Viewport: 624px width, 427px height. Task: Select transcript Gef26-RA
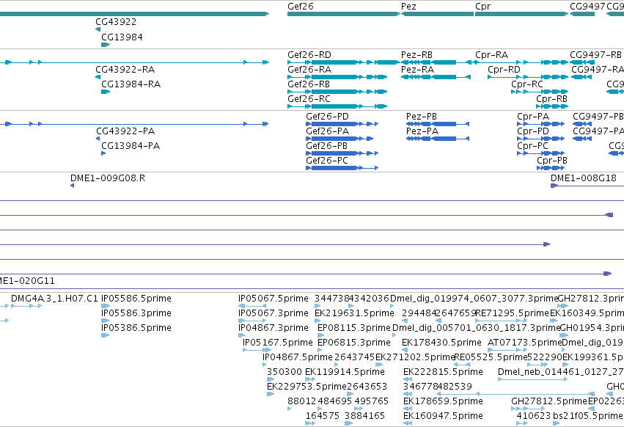309,69
